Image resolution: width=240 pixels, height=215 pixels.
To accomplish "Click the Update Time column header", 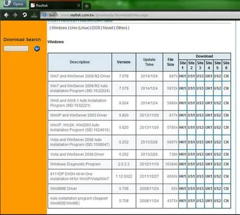I will [149, 62].
